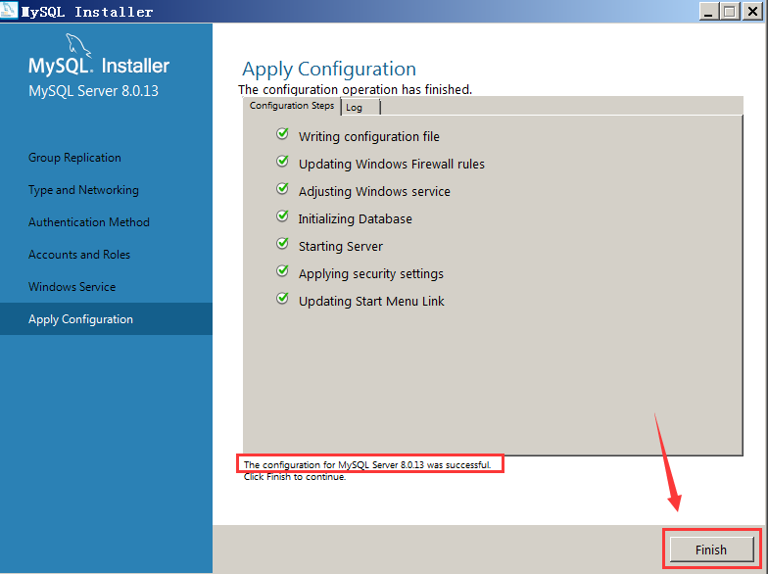Click the 'Click Finish to continue.' text
The width and height of the screenshot is (768, 574).
click(x=294, y=477)
